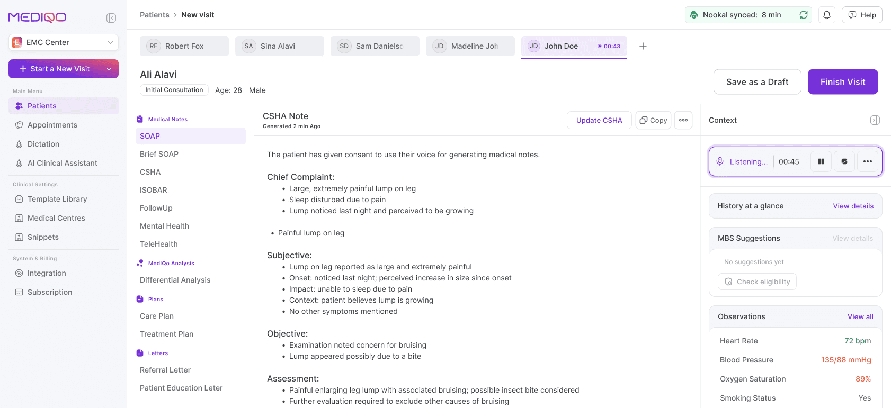Collapse the left sidebar panel icon
This screenshot has height=408, width=891.
click(x=111, y=18)
